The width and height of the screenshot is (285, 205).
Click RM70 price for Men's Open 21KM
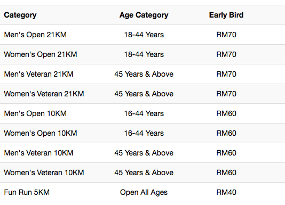pyautogui.click(x=226, y=35)
